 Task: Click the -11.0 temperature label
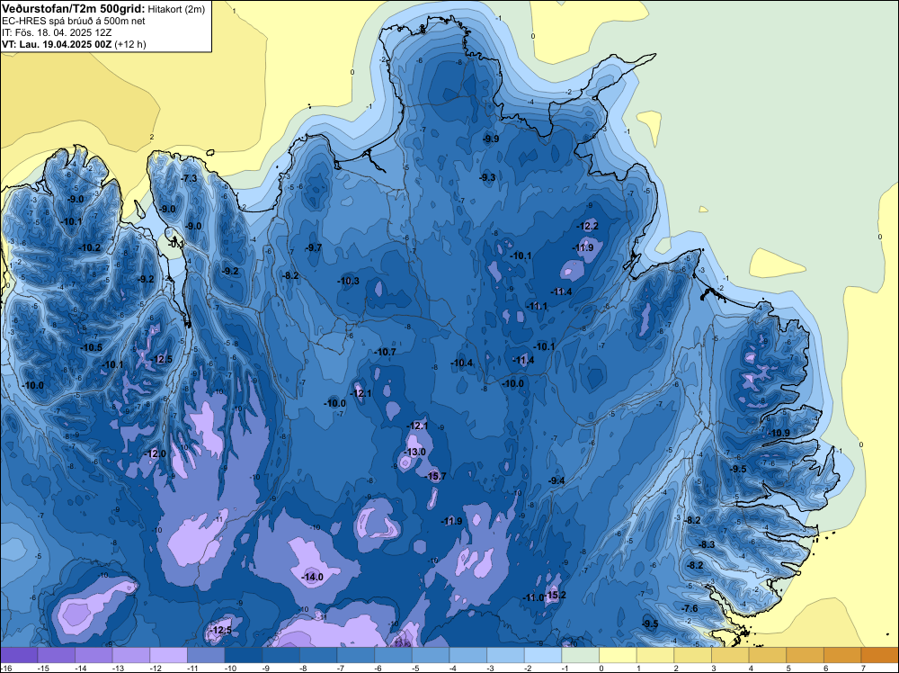tap(532, 597)
